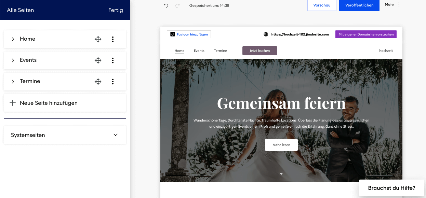426x198 pixels.
Task: Click Neue Seite hinzufügen label
Action: click(x=49, y=103)
